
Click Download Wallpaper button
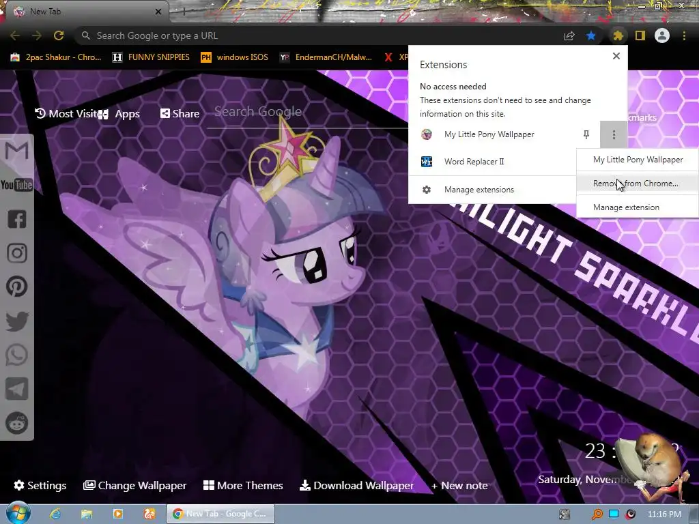356,485
